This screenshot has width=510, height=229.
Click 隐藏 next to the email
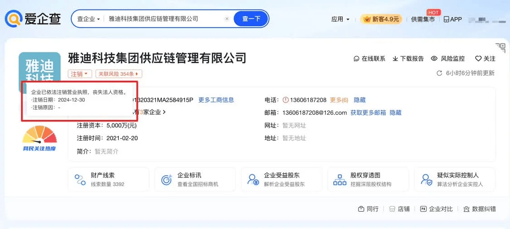(x=395, y=113)
